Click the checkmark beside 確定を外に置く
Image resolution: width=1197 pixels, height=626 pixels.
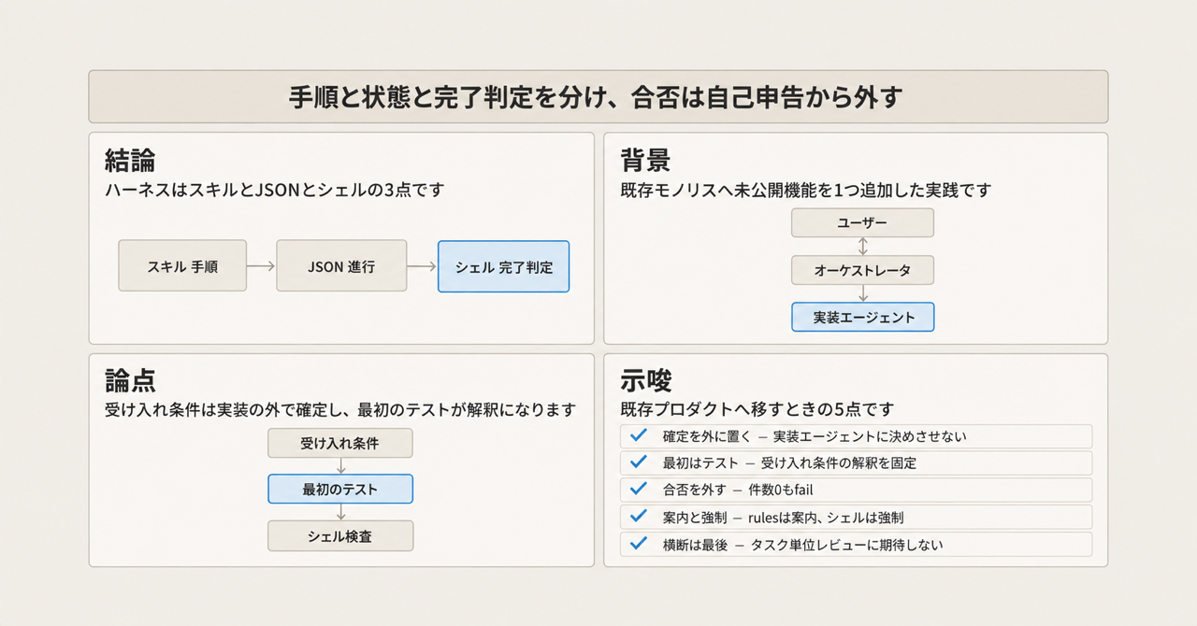pyautogui.click(x=640, y=435)
